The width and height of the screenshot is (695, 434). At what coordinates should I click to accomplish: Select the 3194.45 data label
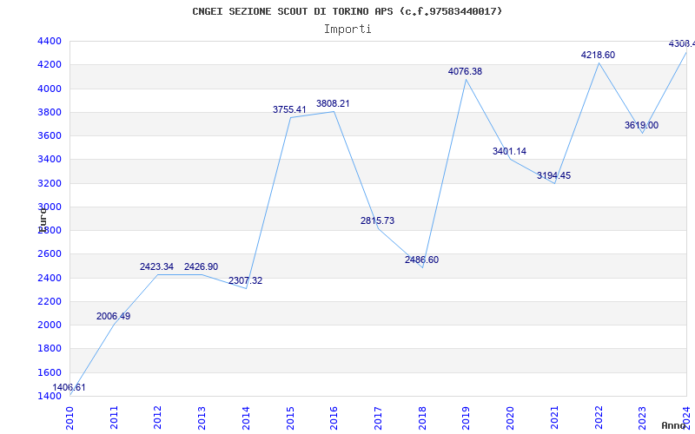click(553, 175)
